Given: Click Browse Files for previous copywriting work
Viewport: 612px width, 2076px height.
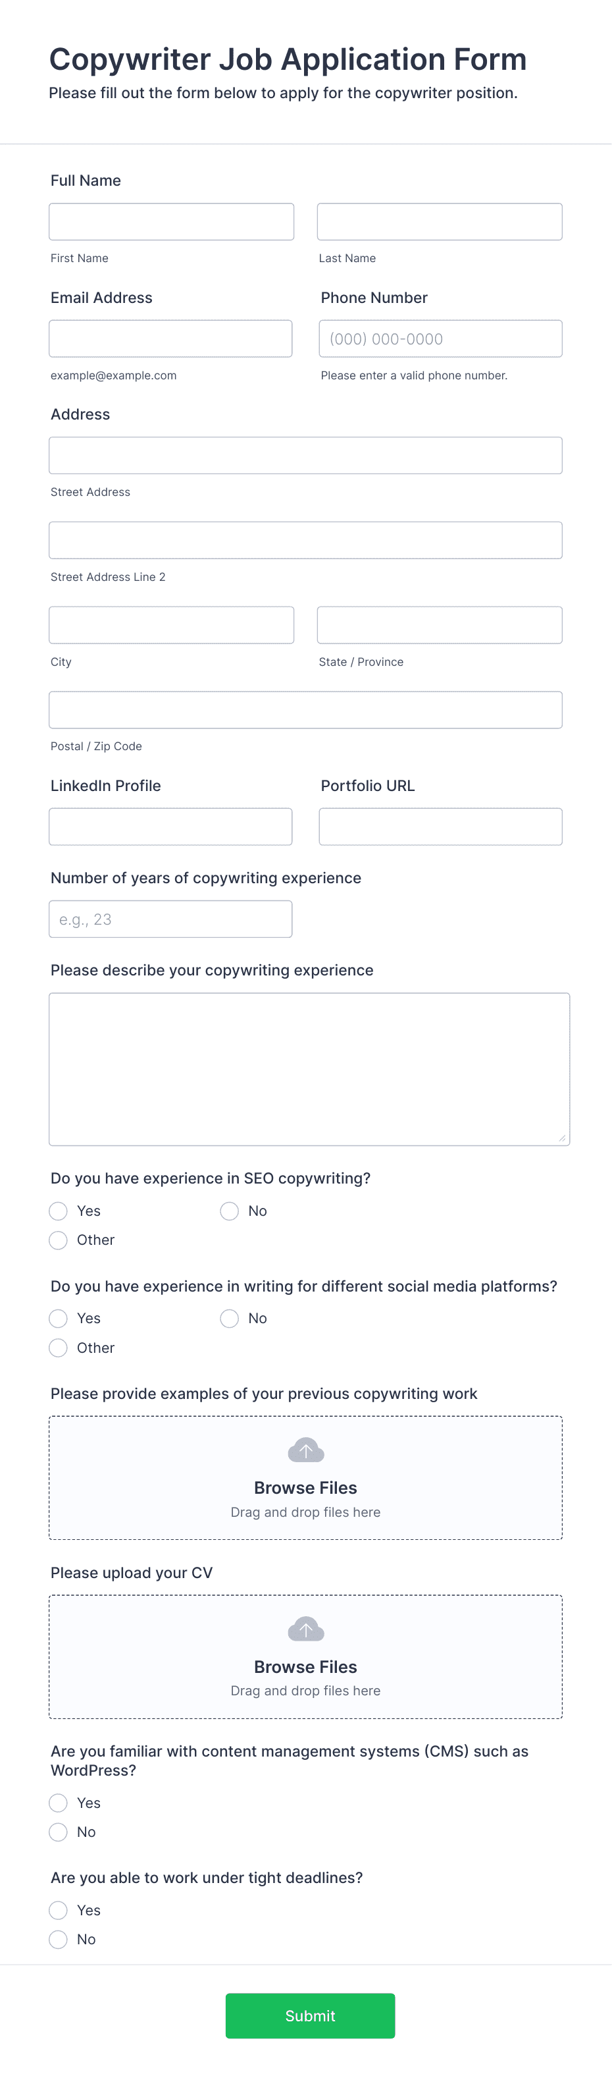Looking at the screenshot, I should tap(305, 1487).
